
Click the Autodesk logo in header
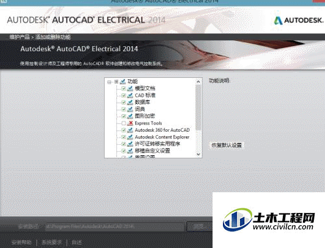[299, 21]
